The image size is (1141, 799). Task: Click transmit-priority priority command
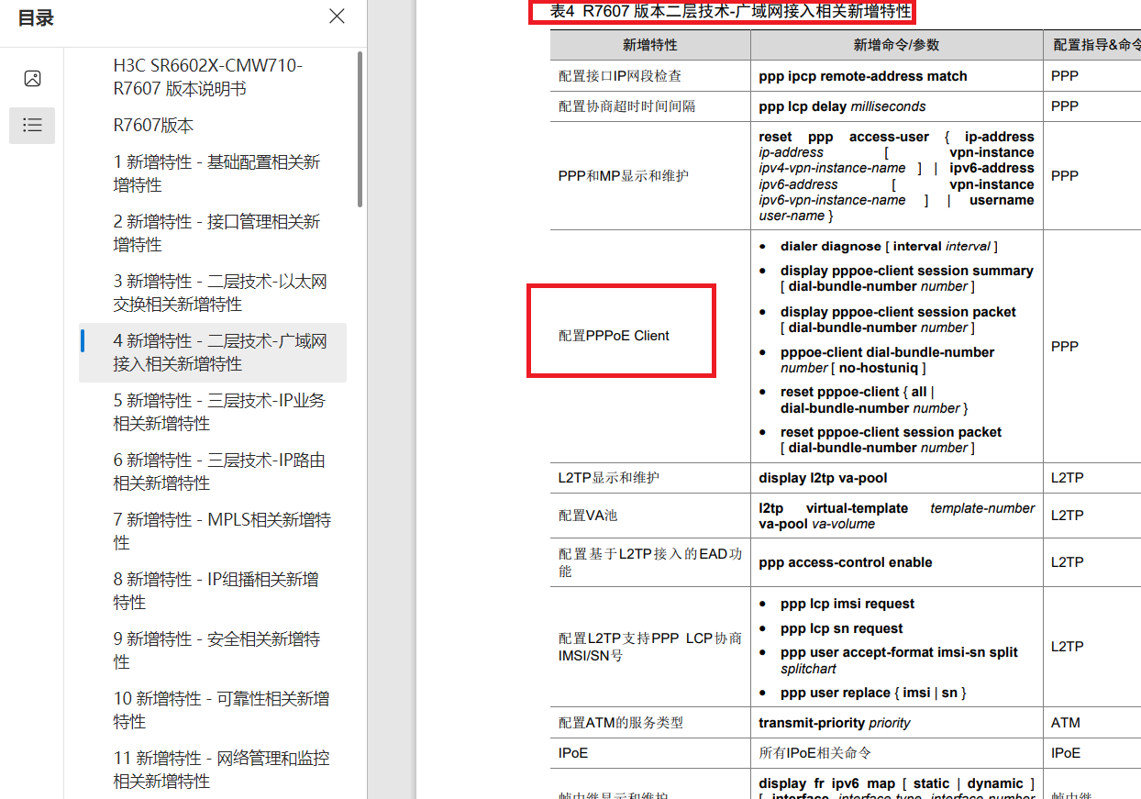(x=835, y=723)
